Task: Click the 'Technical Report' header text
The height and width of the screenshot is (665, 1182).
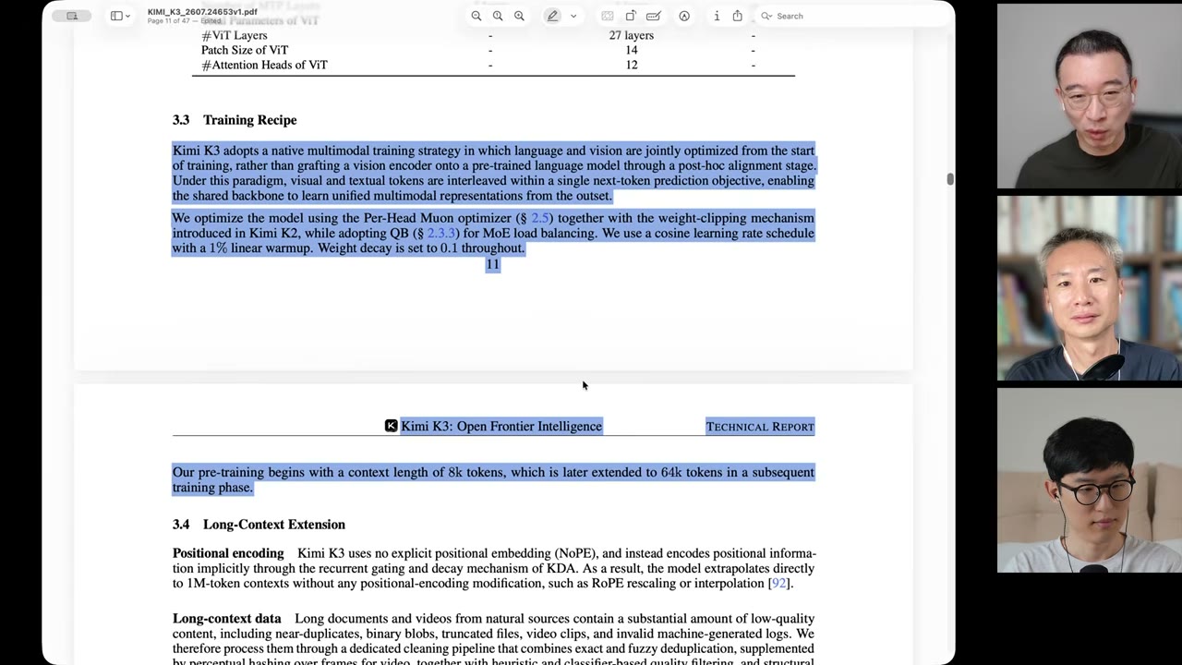Action: pos(760,426)
